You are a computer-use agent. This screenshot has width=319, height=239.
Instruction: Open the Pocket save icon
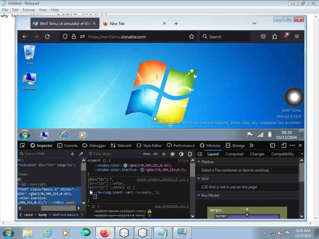(263, 37)
